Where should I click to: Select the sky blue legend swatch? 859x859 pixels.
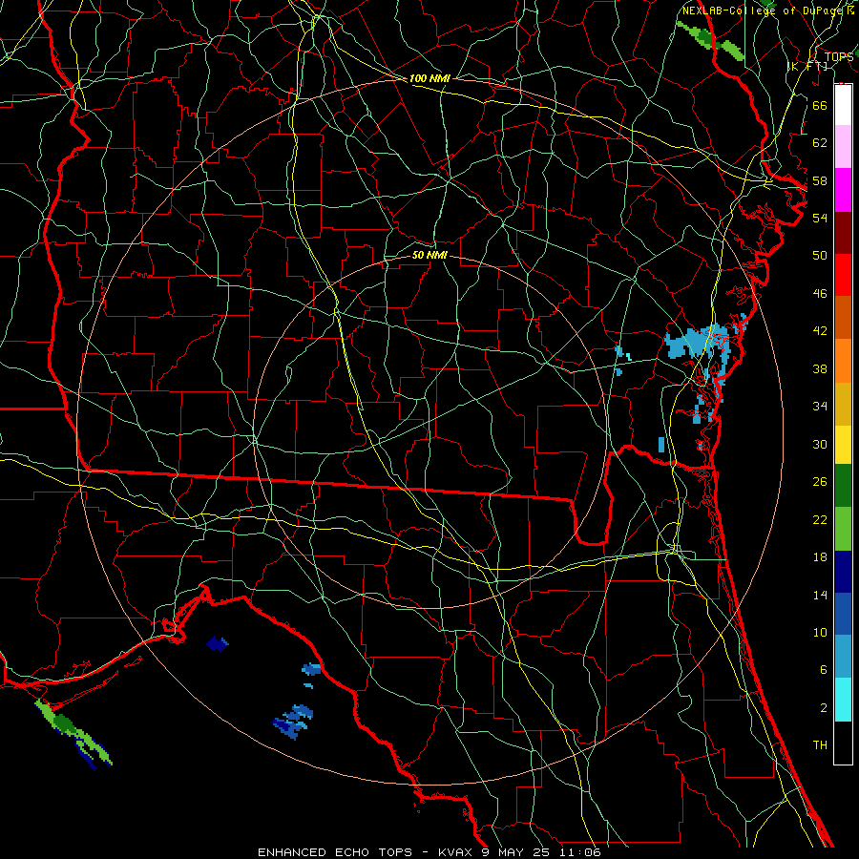pos(843,657)
